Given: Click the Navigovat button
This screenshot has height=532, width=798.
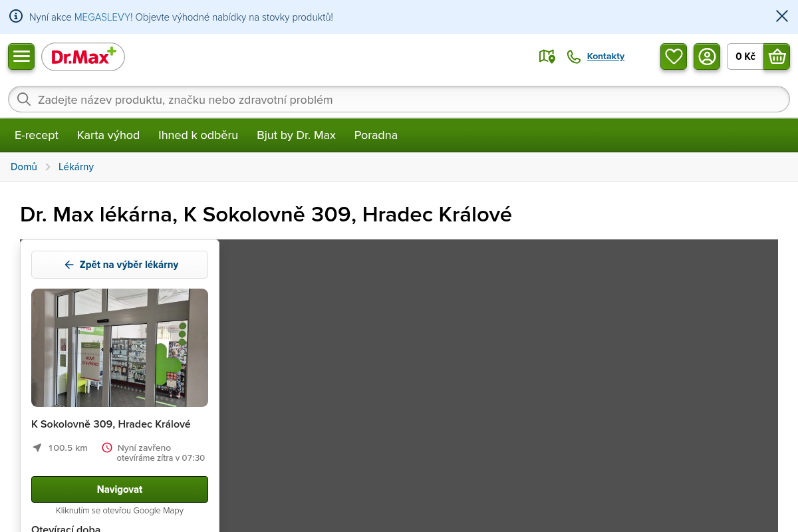Looking at the screenshot, I should pos(120,489).
